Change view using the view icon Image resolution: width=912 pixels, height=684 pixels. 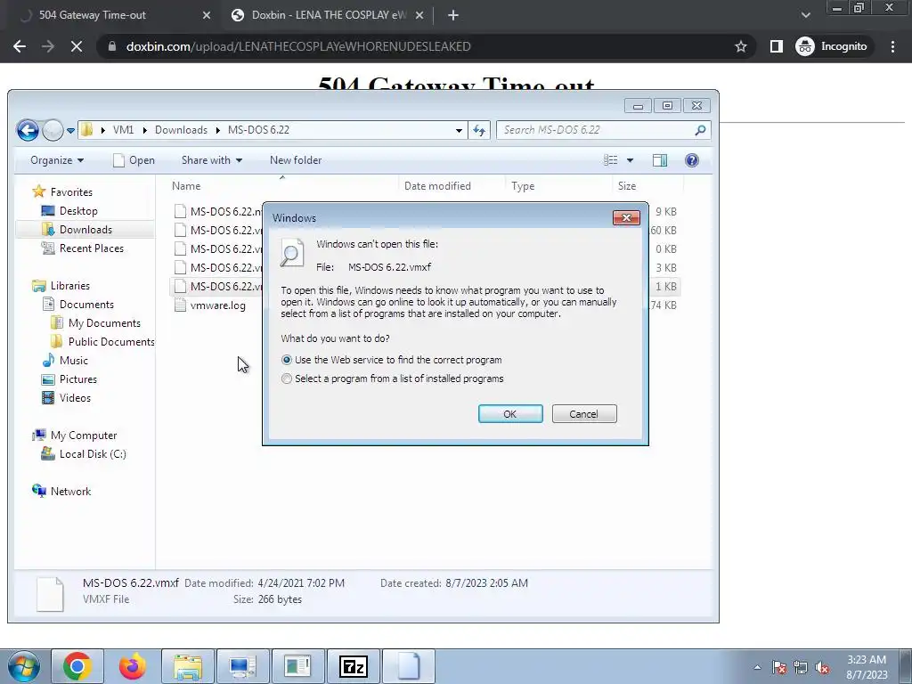(x=610, y=160)
